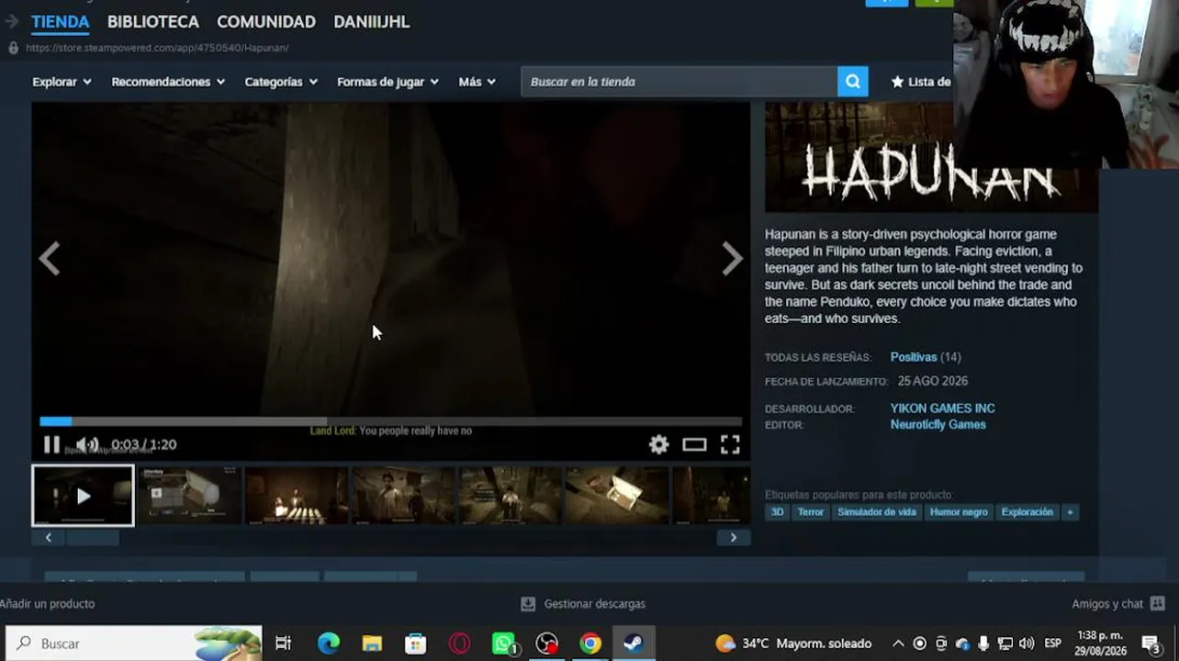Viewport: 1179px width, 661px height.
Task: Open the weather widget showing 34°C
Action: (x=793, y=644)
